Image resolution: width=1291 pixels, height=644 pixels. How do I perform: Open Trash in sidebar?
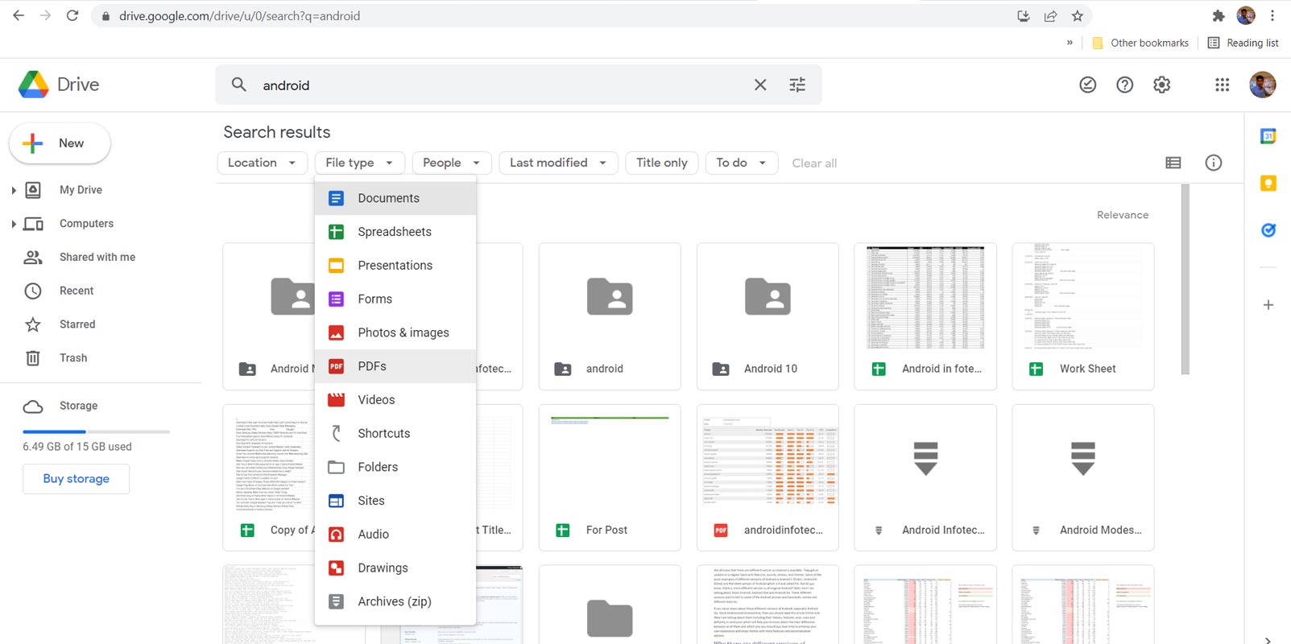pos(73,358)
